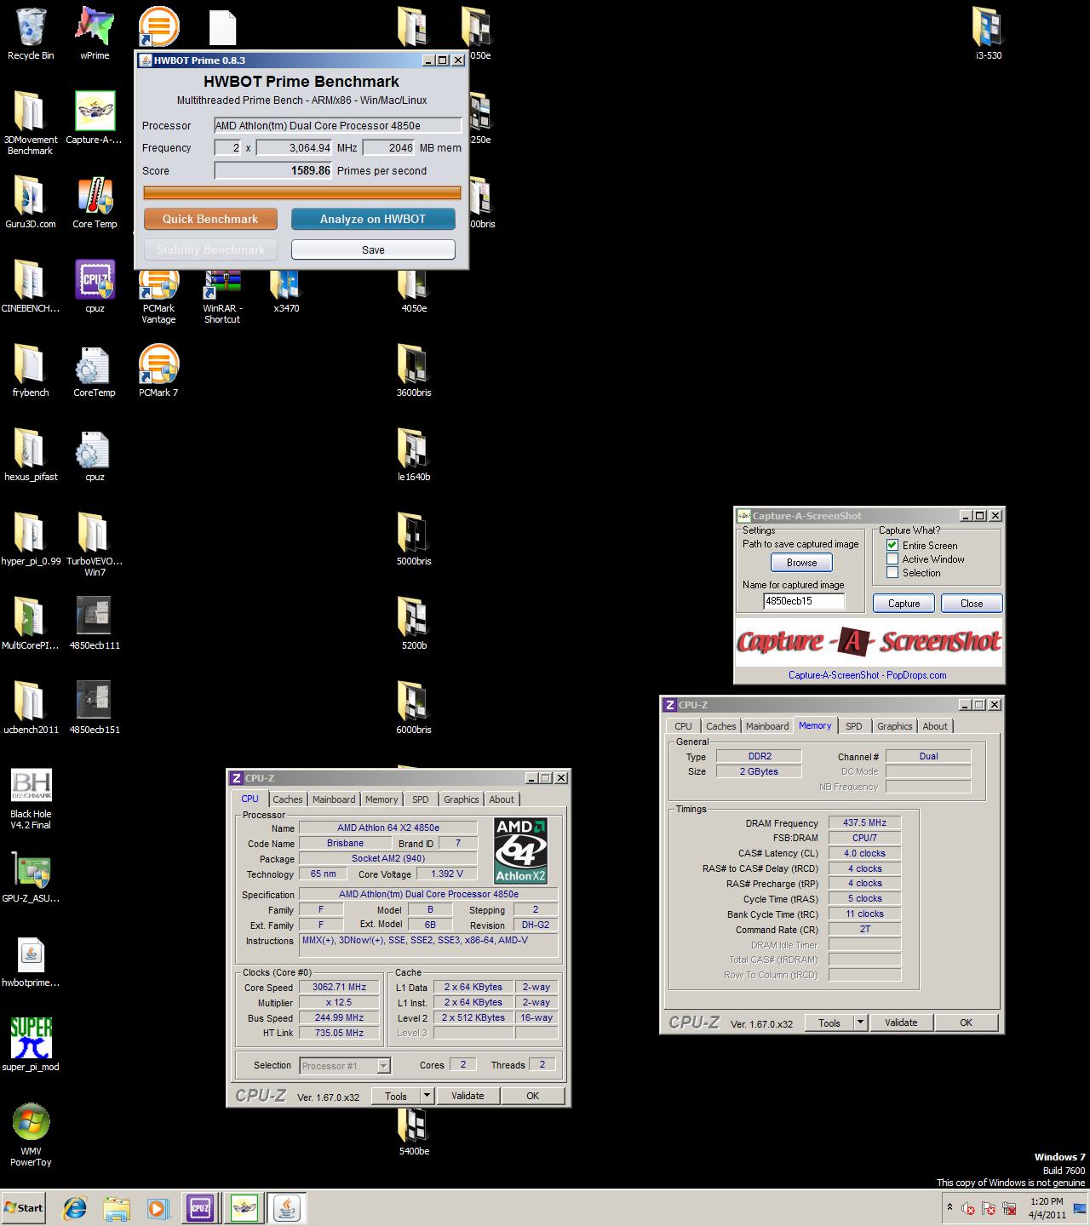This screenshot has width=1090, height=1226.
Task: Click the Tools button in the CPU-Z Memory window
Action: (829, 1023)
